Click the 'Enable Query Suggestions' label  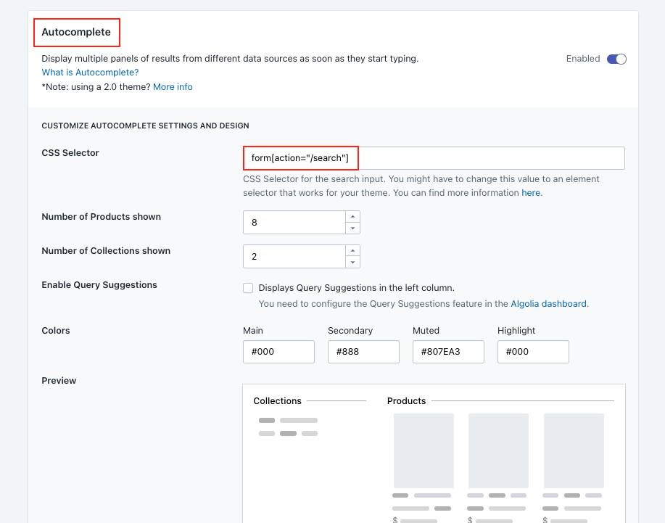tap(99, 285)
